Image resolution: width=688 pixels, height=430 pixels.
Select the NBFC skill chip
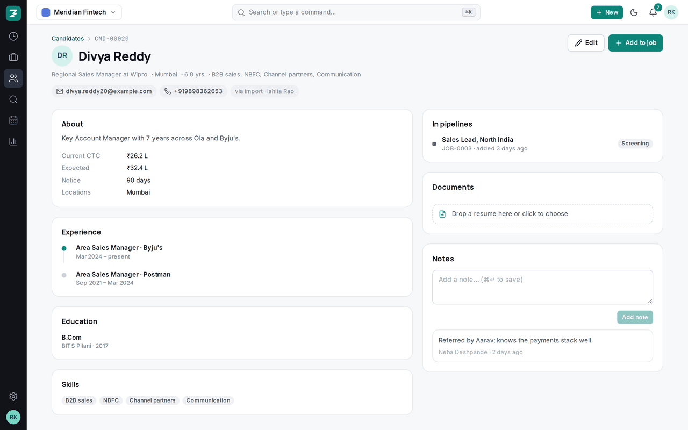111,400
